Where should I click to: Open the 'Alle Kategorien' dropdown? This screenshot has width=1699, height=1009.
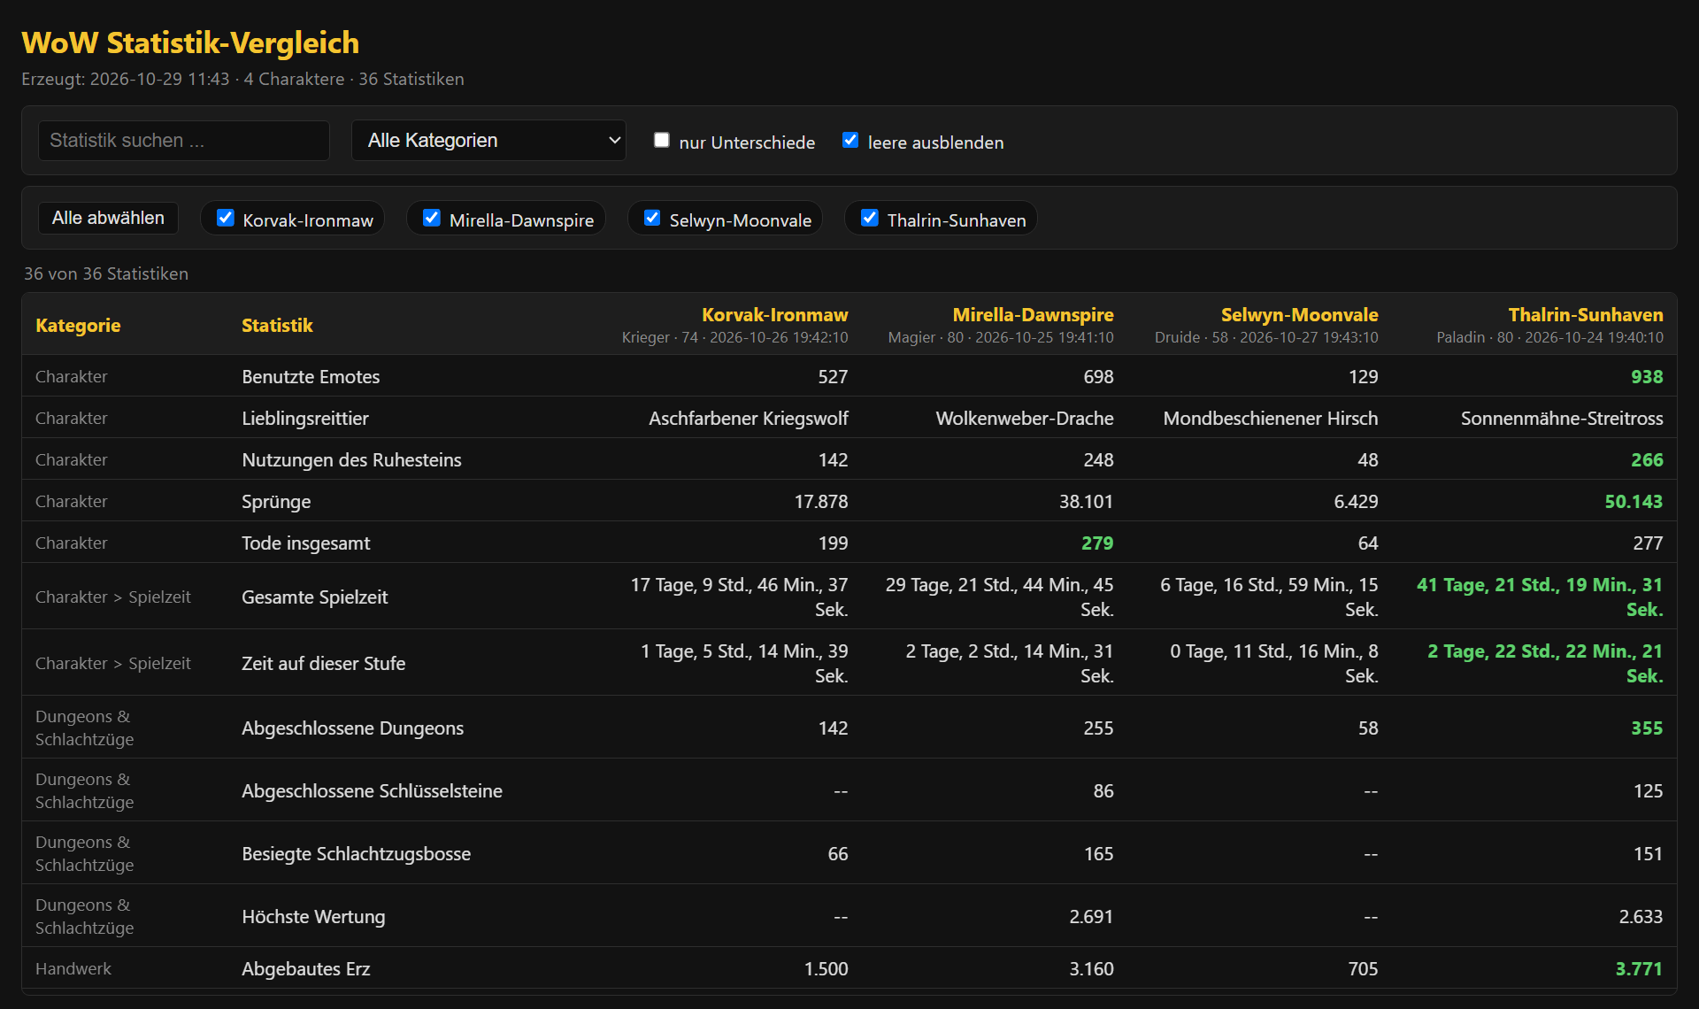tap(488, 140)
